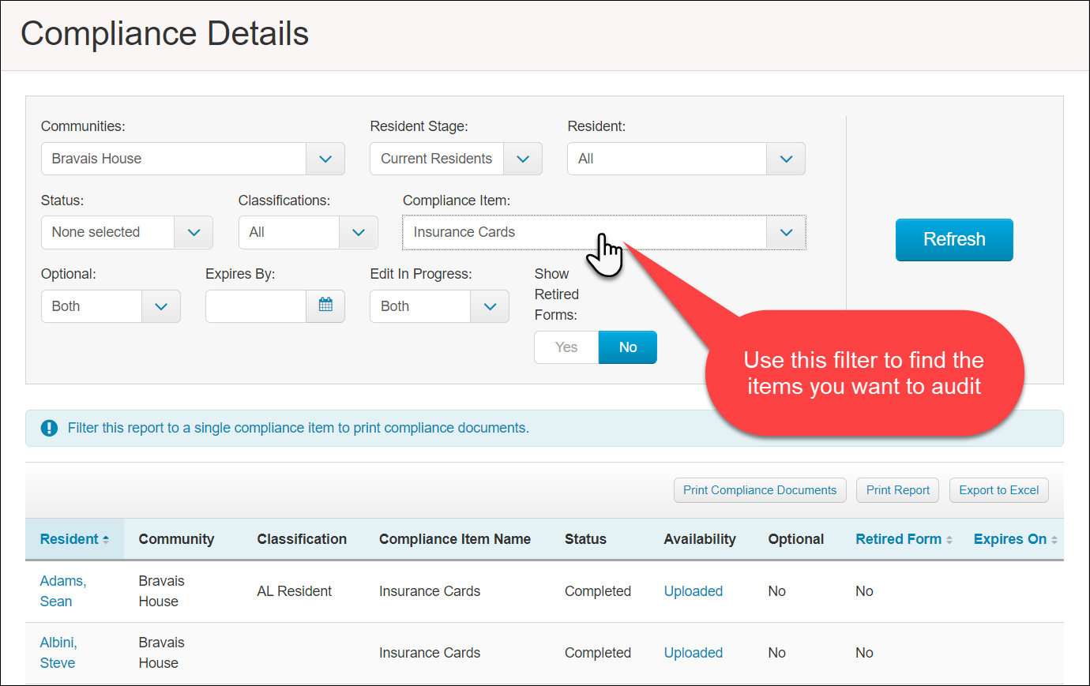Viewport: 1090px width, 686px height.
Task: Sort by the Resident column header
Action: click(74, 539)
